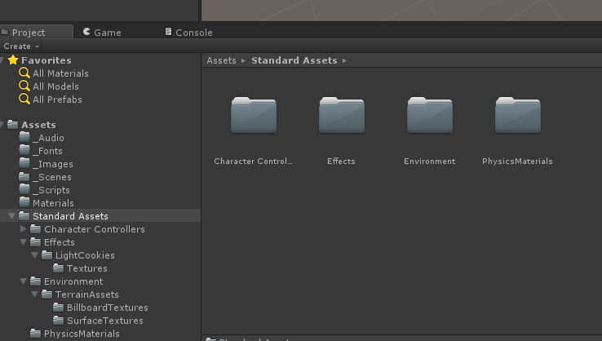The width and height of the screenshot is (602, 341).
Task: Select All Prefabs favorite label
Action: 57,100
